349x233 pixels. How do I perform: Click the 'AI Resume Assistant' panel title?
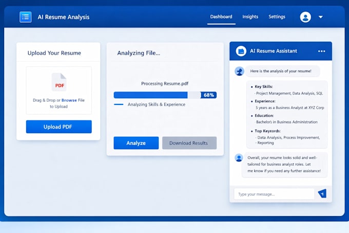274,51
